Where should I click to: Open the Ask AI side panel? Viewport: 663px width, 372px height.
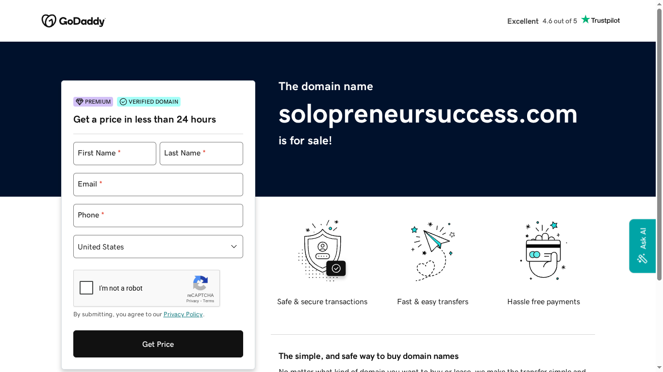click(642, 246)
